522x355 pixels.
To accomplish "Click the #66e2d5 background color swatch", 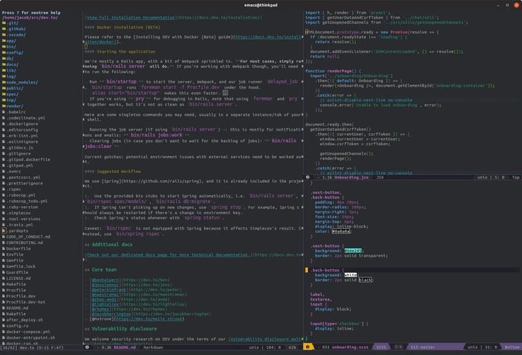I will 353,251.
